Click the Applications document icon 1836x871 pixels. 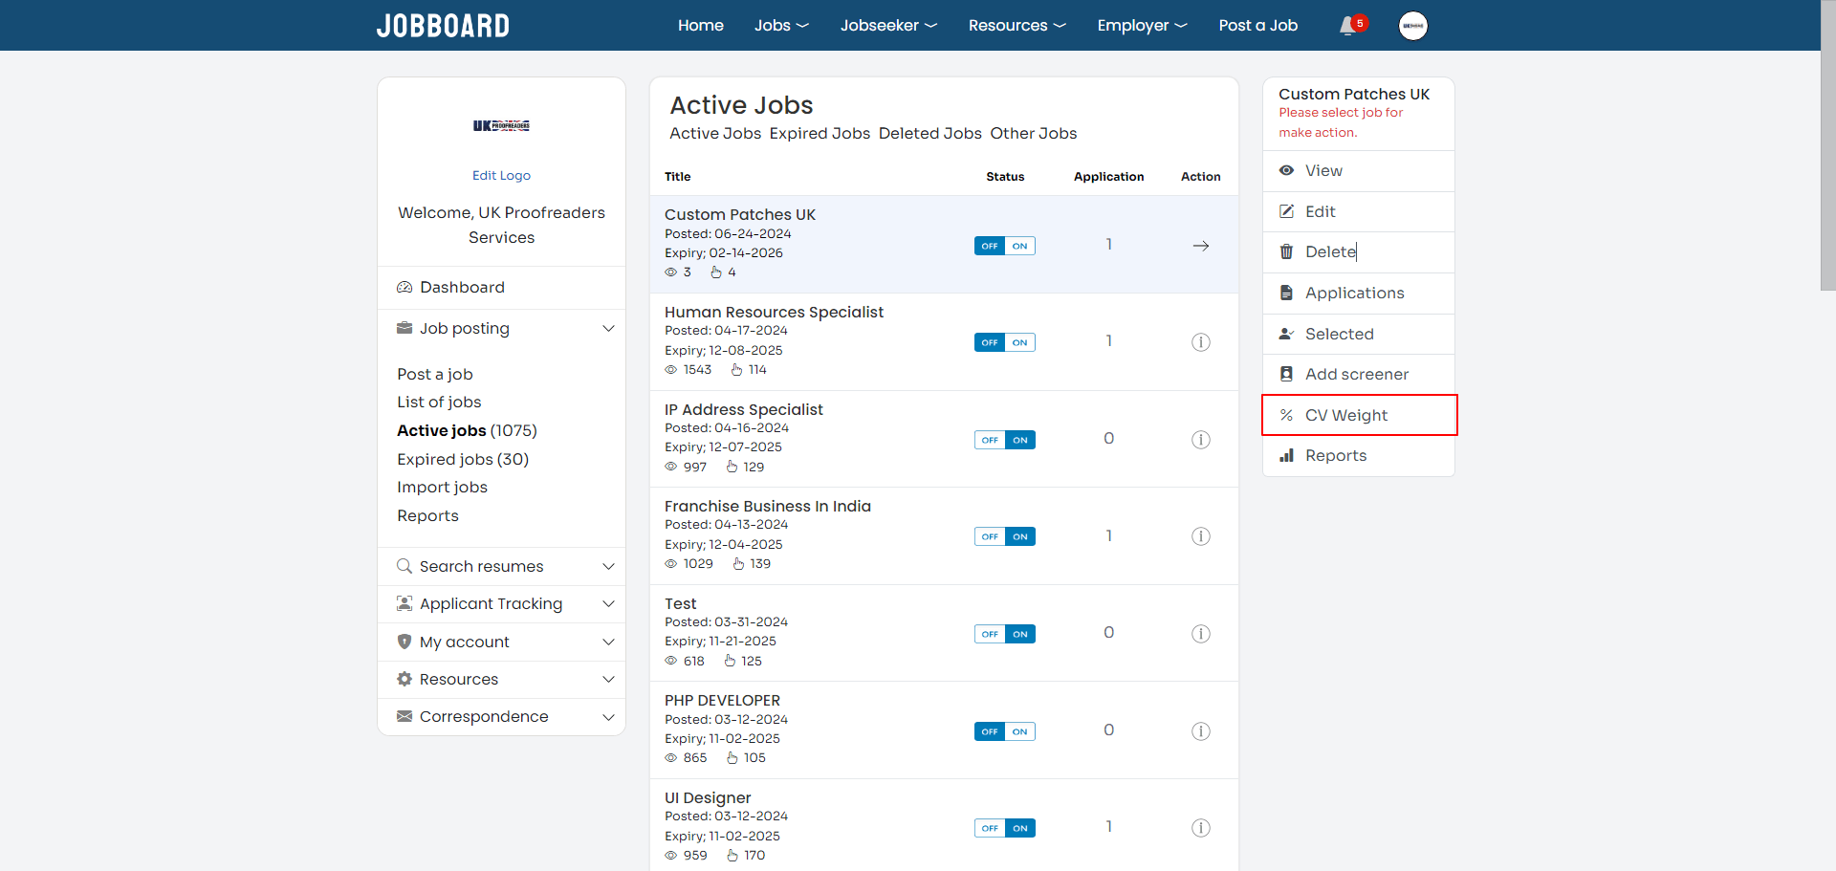[x=1287, y=293]
